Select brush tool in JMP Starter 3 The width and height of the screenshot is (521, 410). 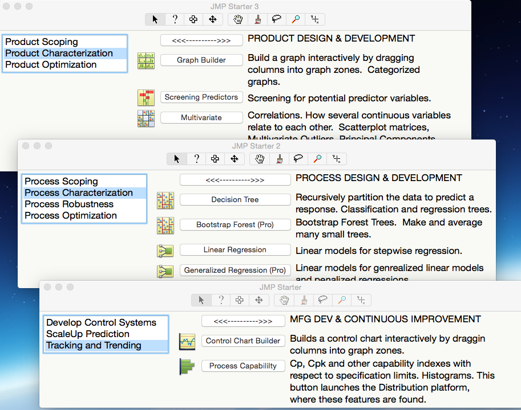tap(257, 19)
